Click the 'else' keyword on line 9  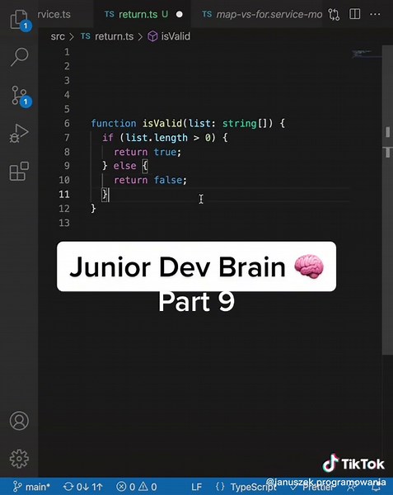coord(124,166)
